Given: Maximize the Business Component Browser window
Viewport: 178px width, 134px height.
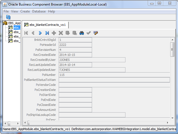Looking at the screenshot, I should click(159, 3).
